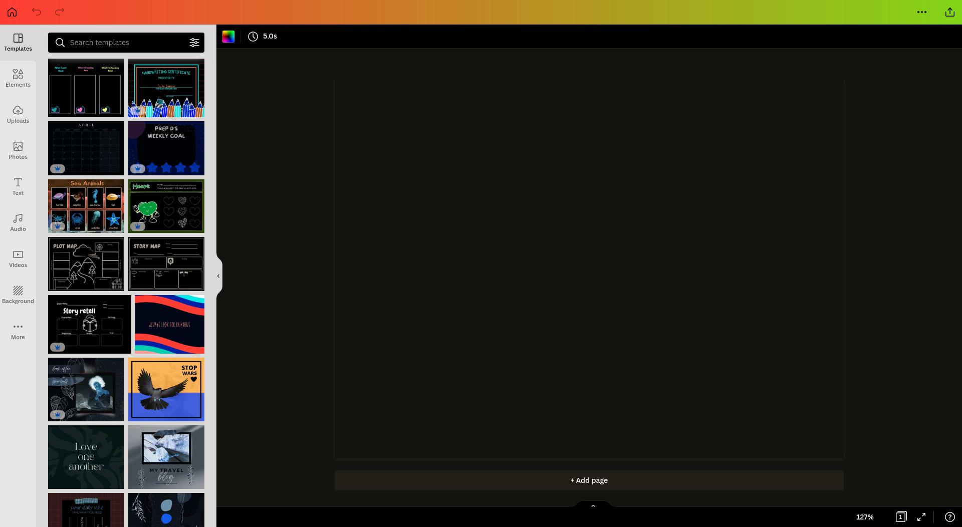Select the Heart tracing worksheet template
This screenshot has width=962, height=527.
[166, 206]
